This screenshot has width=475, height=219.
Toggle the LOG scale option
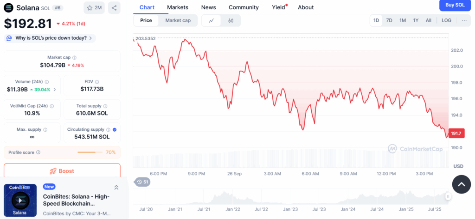pos(446,20)
